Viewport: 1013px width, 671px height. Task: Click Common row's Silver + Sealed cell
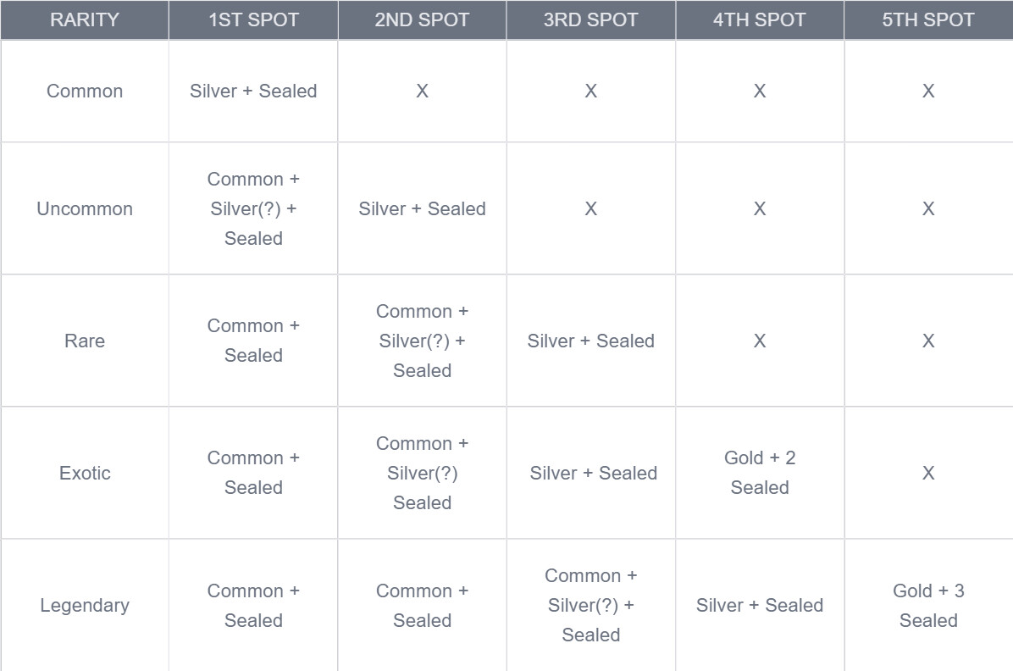tap(253, 91)
